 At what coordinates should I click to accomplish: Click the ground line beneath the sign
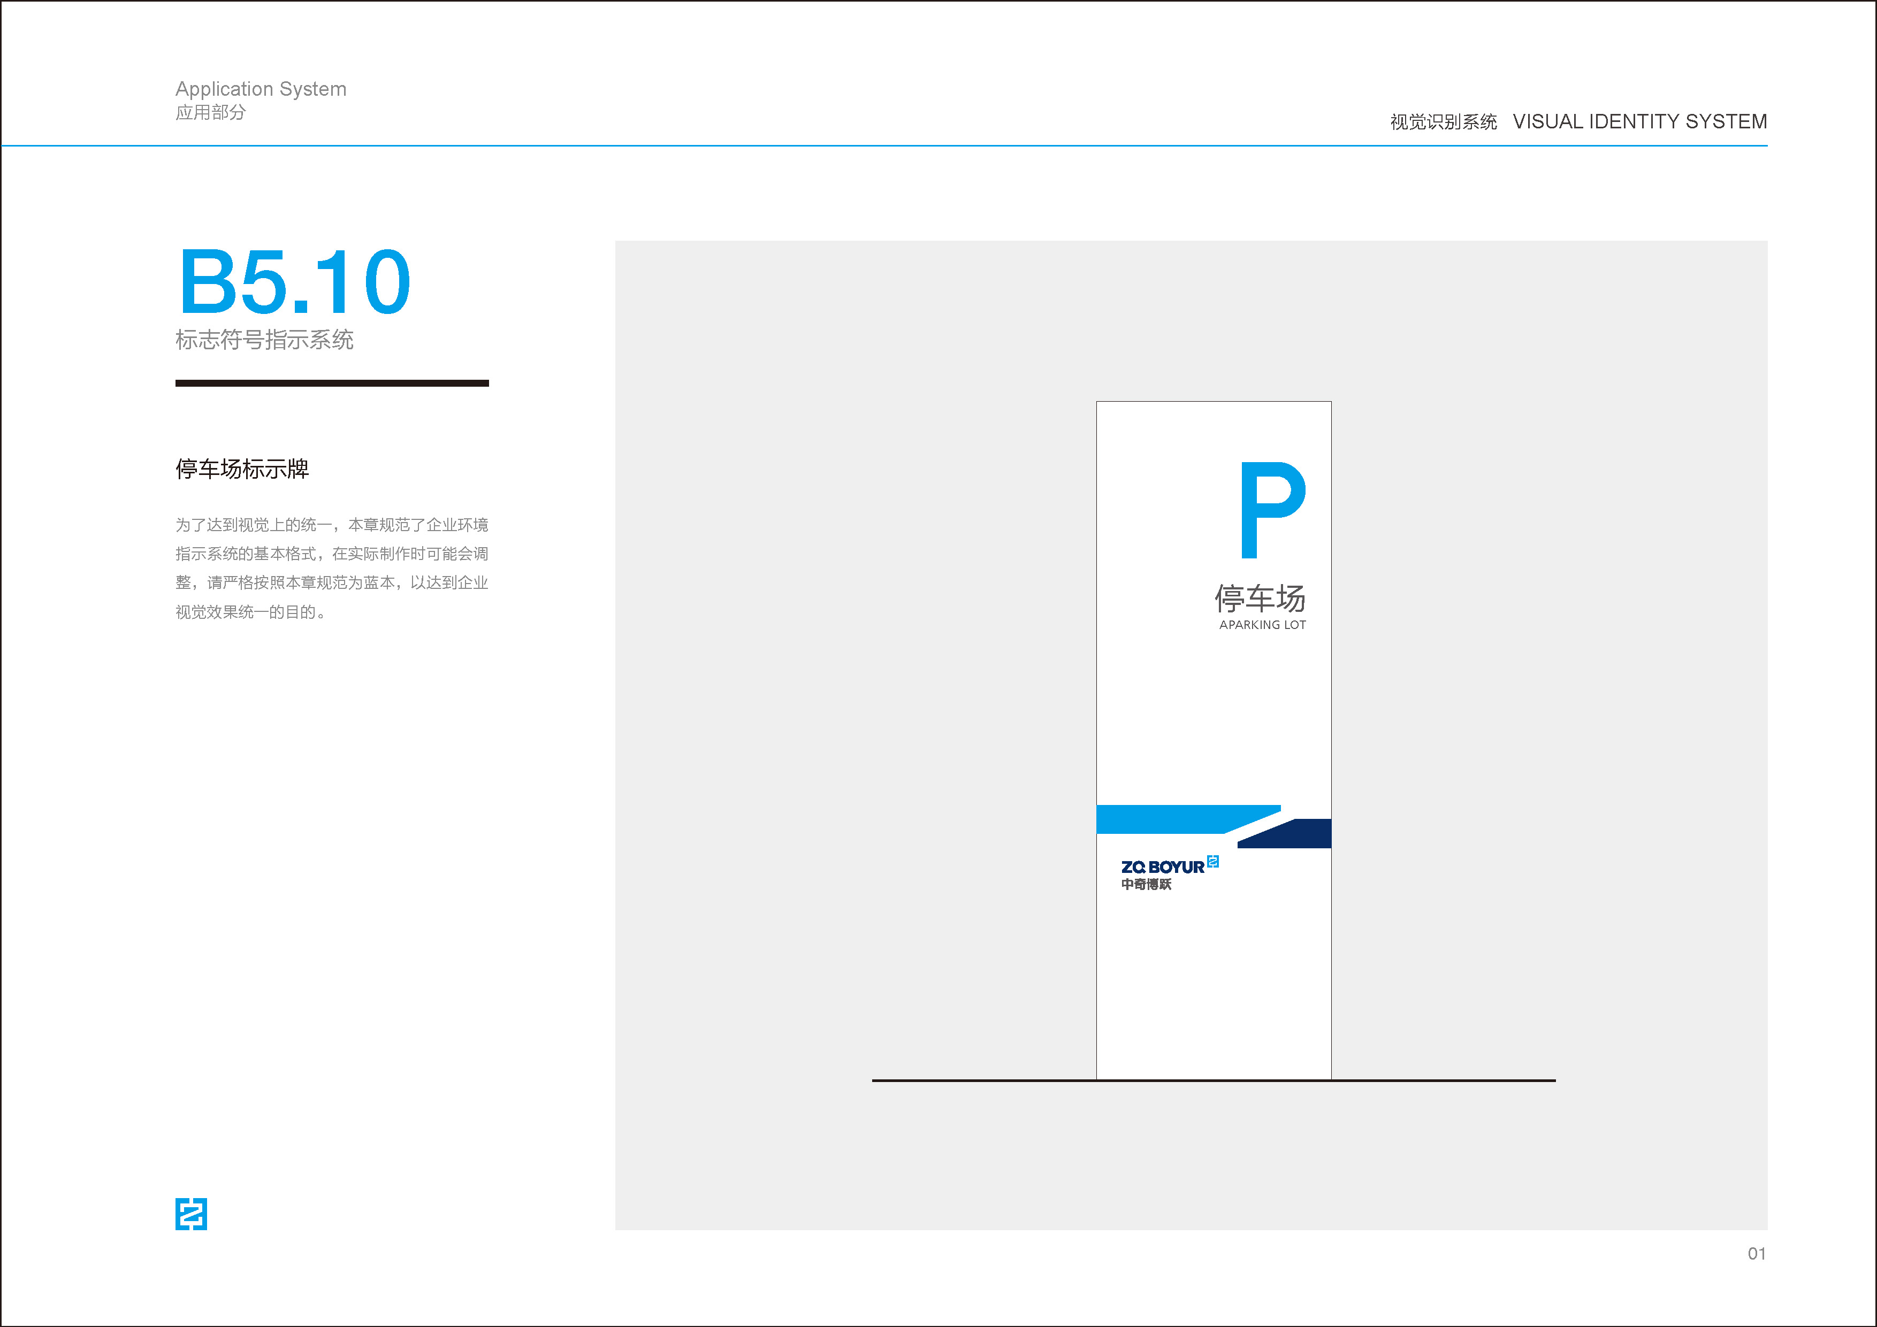pos(981,1080)
